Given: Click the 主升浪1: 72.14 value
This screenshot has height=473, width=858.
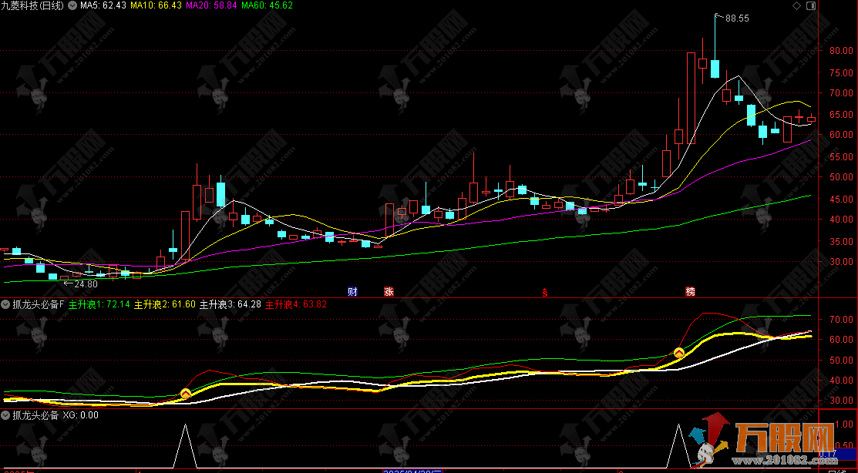Looking at the screenshot, I should click(99, 304).
